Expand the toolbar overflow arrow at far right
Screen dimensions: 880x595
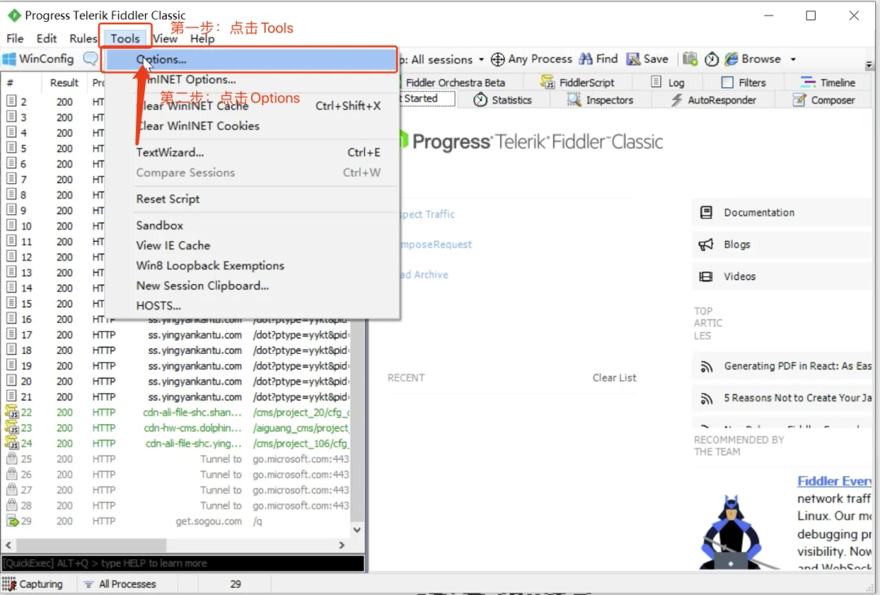(x=869, y=65)
